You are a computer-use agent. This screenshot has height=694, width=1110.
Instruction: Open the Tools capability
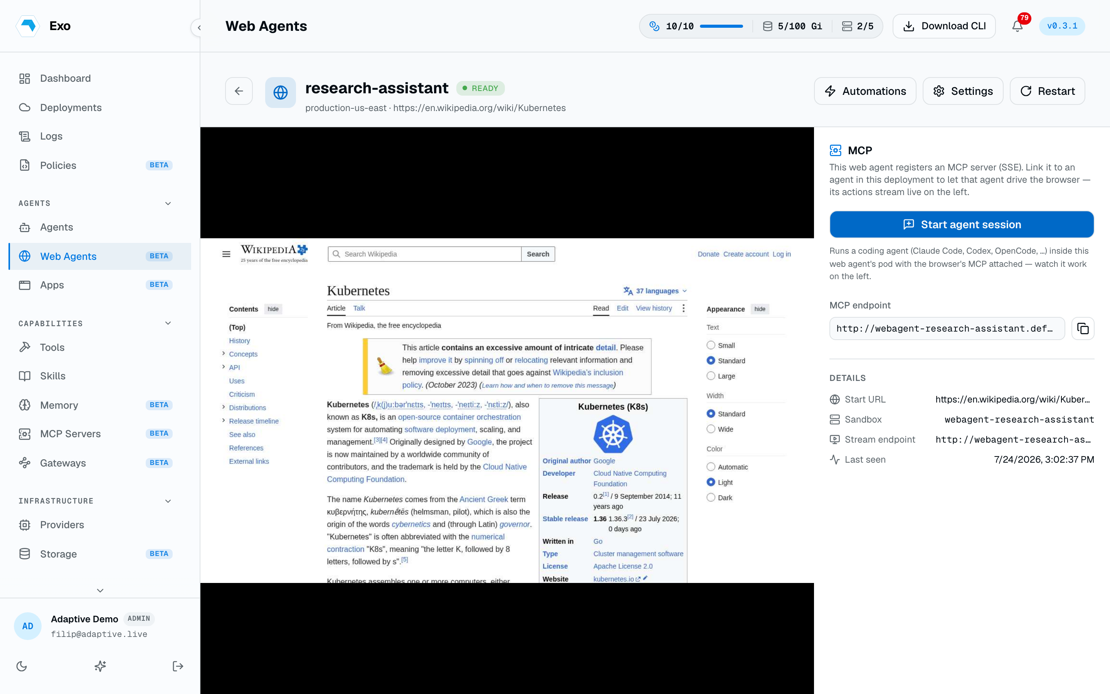coord(100,347)
